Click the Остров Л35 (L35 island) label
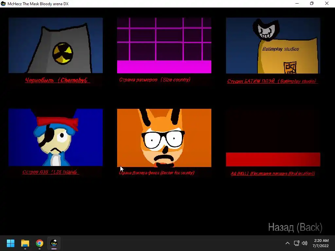The height and width of the screenshot is (251, 335). (x=50, y=172)
